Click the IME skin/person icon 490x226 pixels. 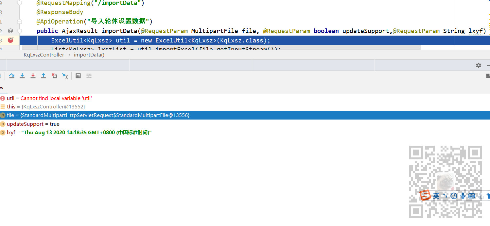click(x=481, y=197)
